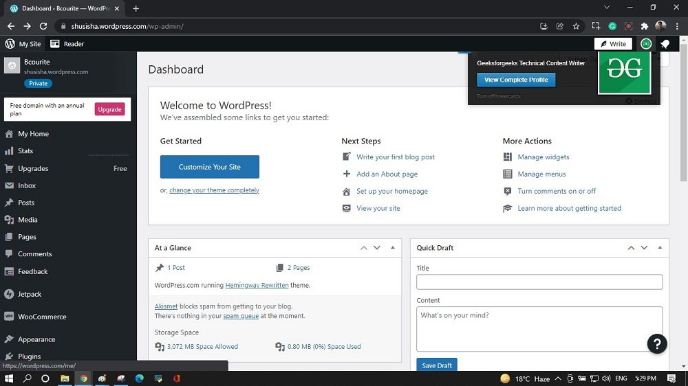Open Media in the sidebar

pyautogui.click(x=28, y=220)
